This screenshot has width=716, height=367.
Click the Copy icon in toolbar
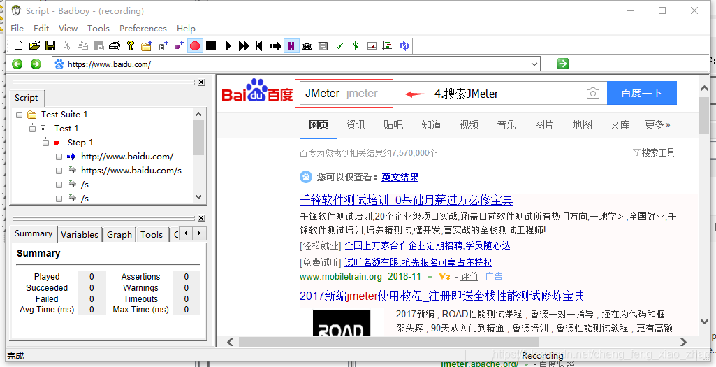pyautogui.click(x=82, y=45)
